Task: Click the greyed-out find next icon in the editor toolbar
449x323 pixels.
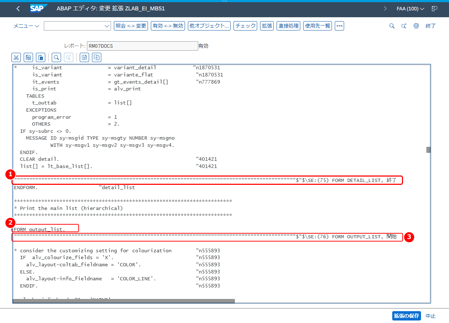Action: point(69,57)
